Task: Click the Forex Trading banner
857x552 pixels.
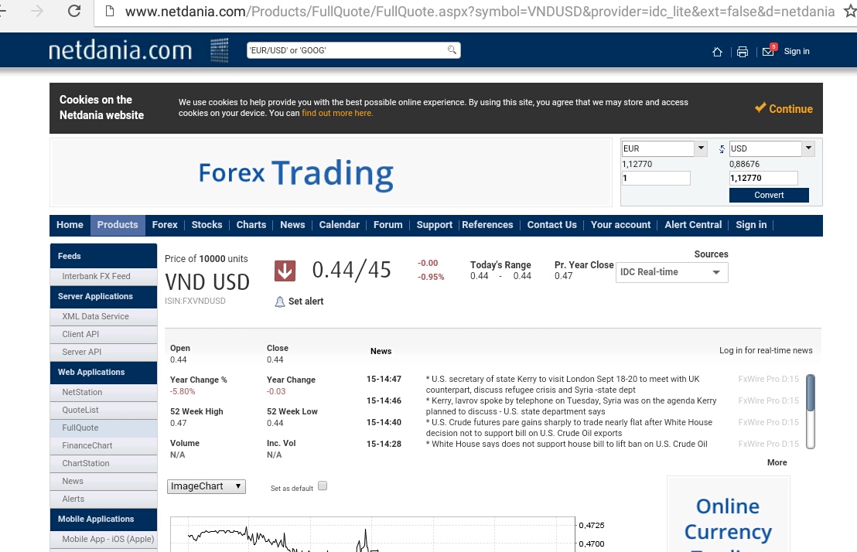Action: click(x=331, y=172)
